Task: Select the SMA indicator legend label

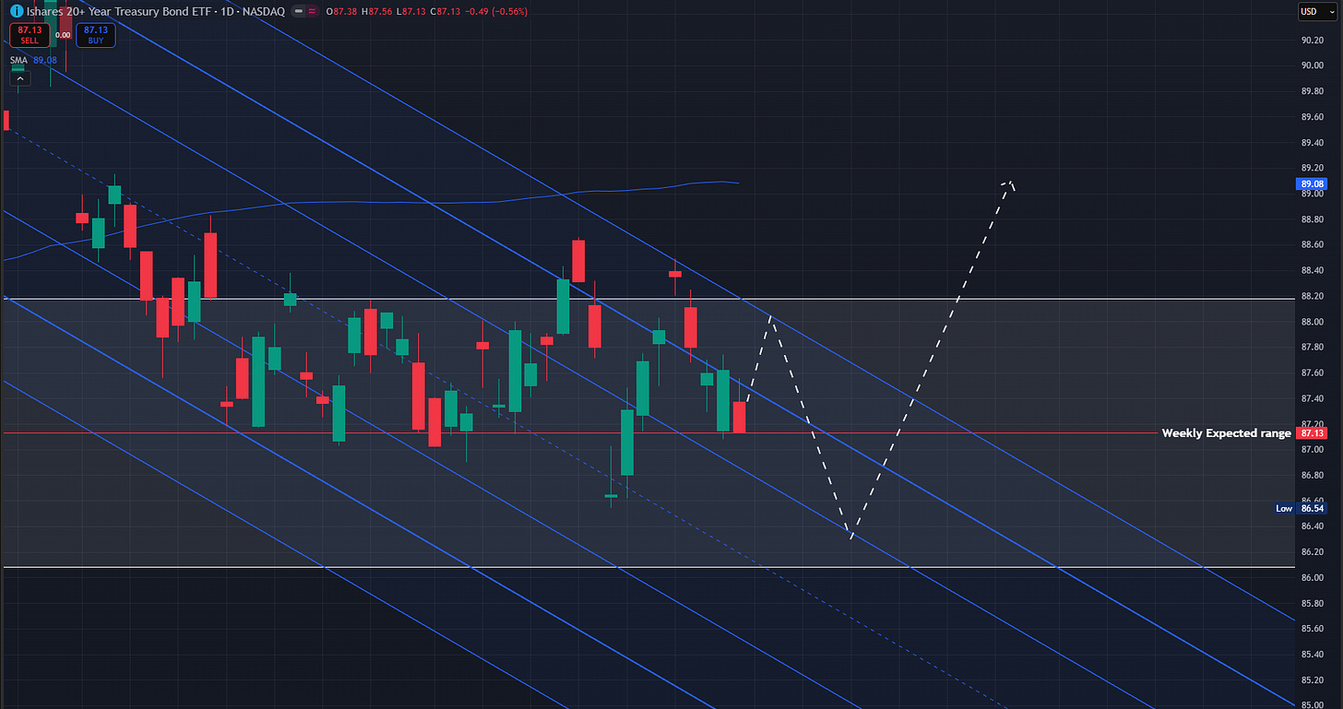Action: click(x=18, y=60)
